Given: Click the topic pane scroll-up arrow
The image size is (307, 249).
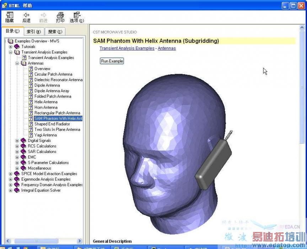Looking at the screenshot, I should pyautogui.click(x=302, y=28).
